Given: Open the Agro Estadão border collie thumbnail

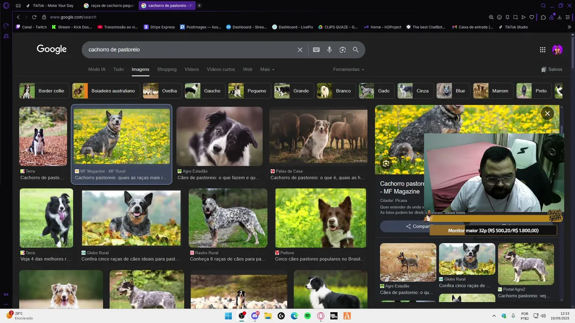Looking at the screenshot, I should click(x=219, y=136).
